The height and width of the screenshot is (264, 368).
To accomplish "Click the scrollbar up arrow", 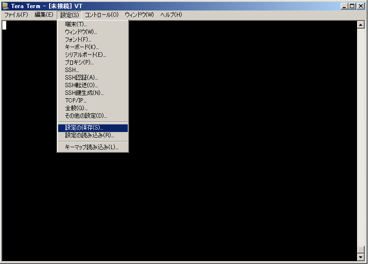I will click(x=360, y=25).
